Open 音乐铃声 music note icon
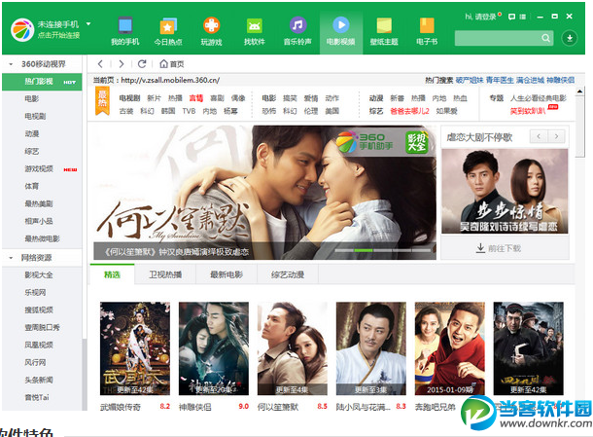Viewport: 593px width, 437px height. pyautogui.click(x=298, y=25)
